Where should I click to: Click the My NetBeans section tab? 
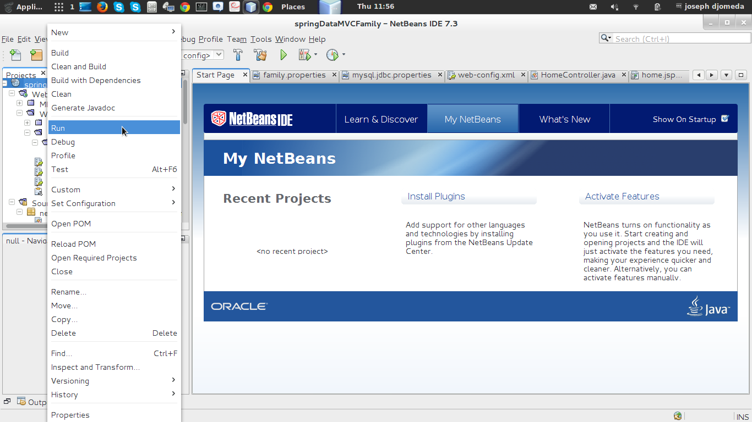[x=473, y=119]
